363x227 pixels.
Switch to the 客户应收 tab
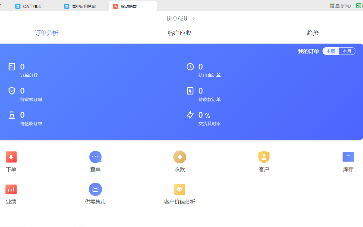coord(180,33)
